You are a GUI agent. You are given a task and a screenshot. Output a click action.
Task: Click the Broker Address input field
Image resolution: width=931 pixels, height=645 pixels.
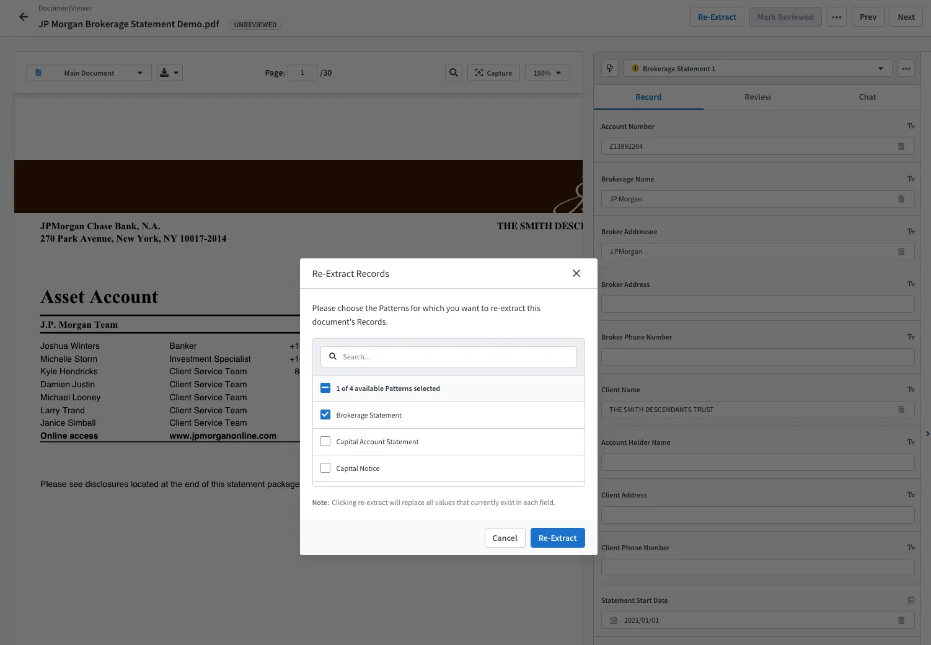pyautogui.click(x=758, y=304)
